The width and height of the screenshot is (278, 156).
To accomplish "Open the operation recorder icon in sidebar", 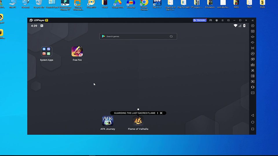I will pos(253,81).
